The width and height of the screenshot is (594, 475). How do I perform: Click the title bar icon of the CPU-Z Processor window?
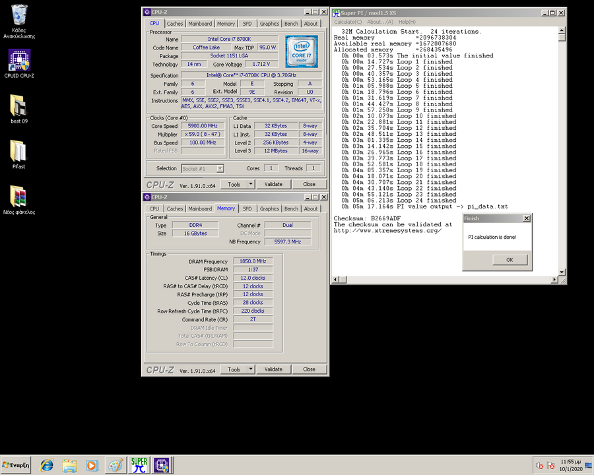coord(147,12)
